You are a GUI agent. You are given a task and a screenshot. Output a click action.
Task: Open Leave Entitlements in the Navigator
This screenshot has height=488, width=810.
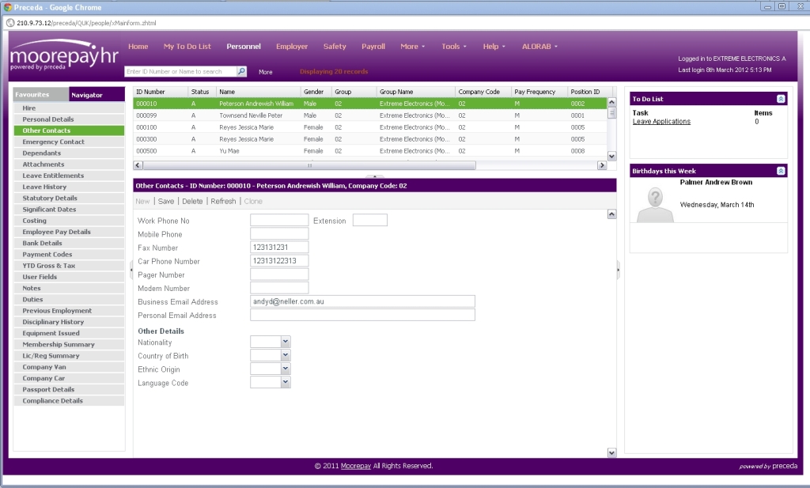click(70, 176)
